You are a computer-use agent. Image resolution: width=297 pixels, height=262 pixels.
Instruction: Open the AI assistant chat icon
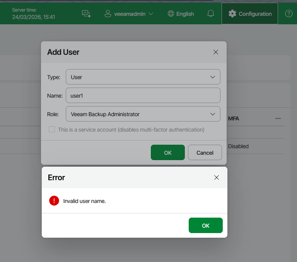tap(86, 14)
